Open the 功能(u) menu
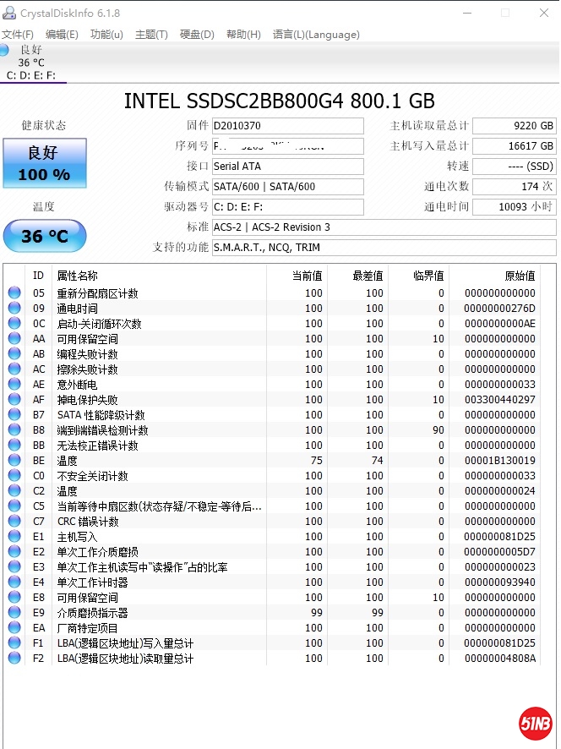The image size is (561, 749). pyautogui.click(x=106, y=35)
